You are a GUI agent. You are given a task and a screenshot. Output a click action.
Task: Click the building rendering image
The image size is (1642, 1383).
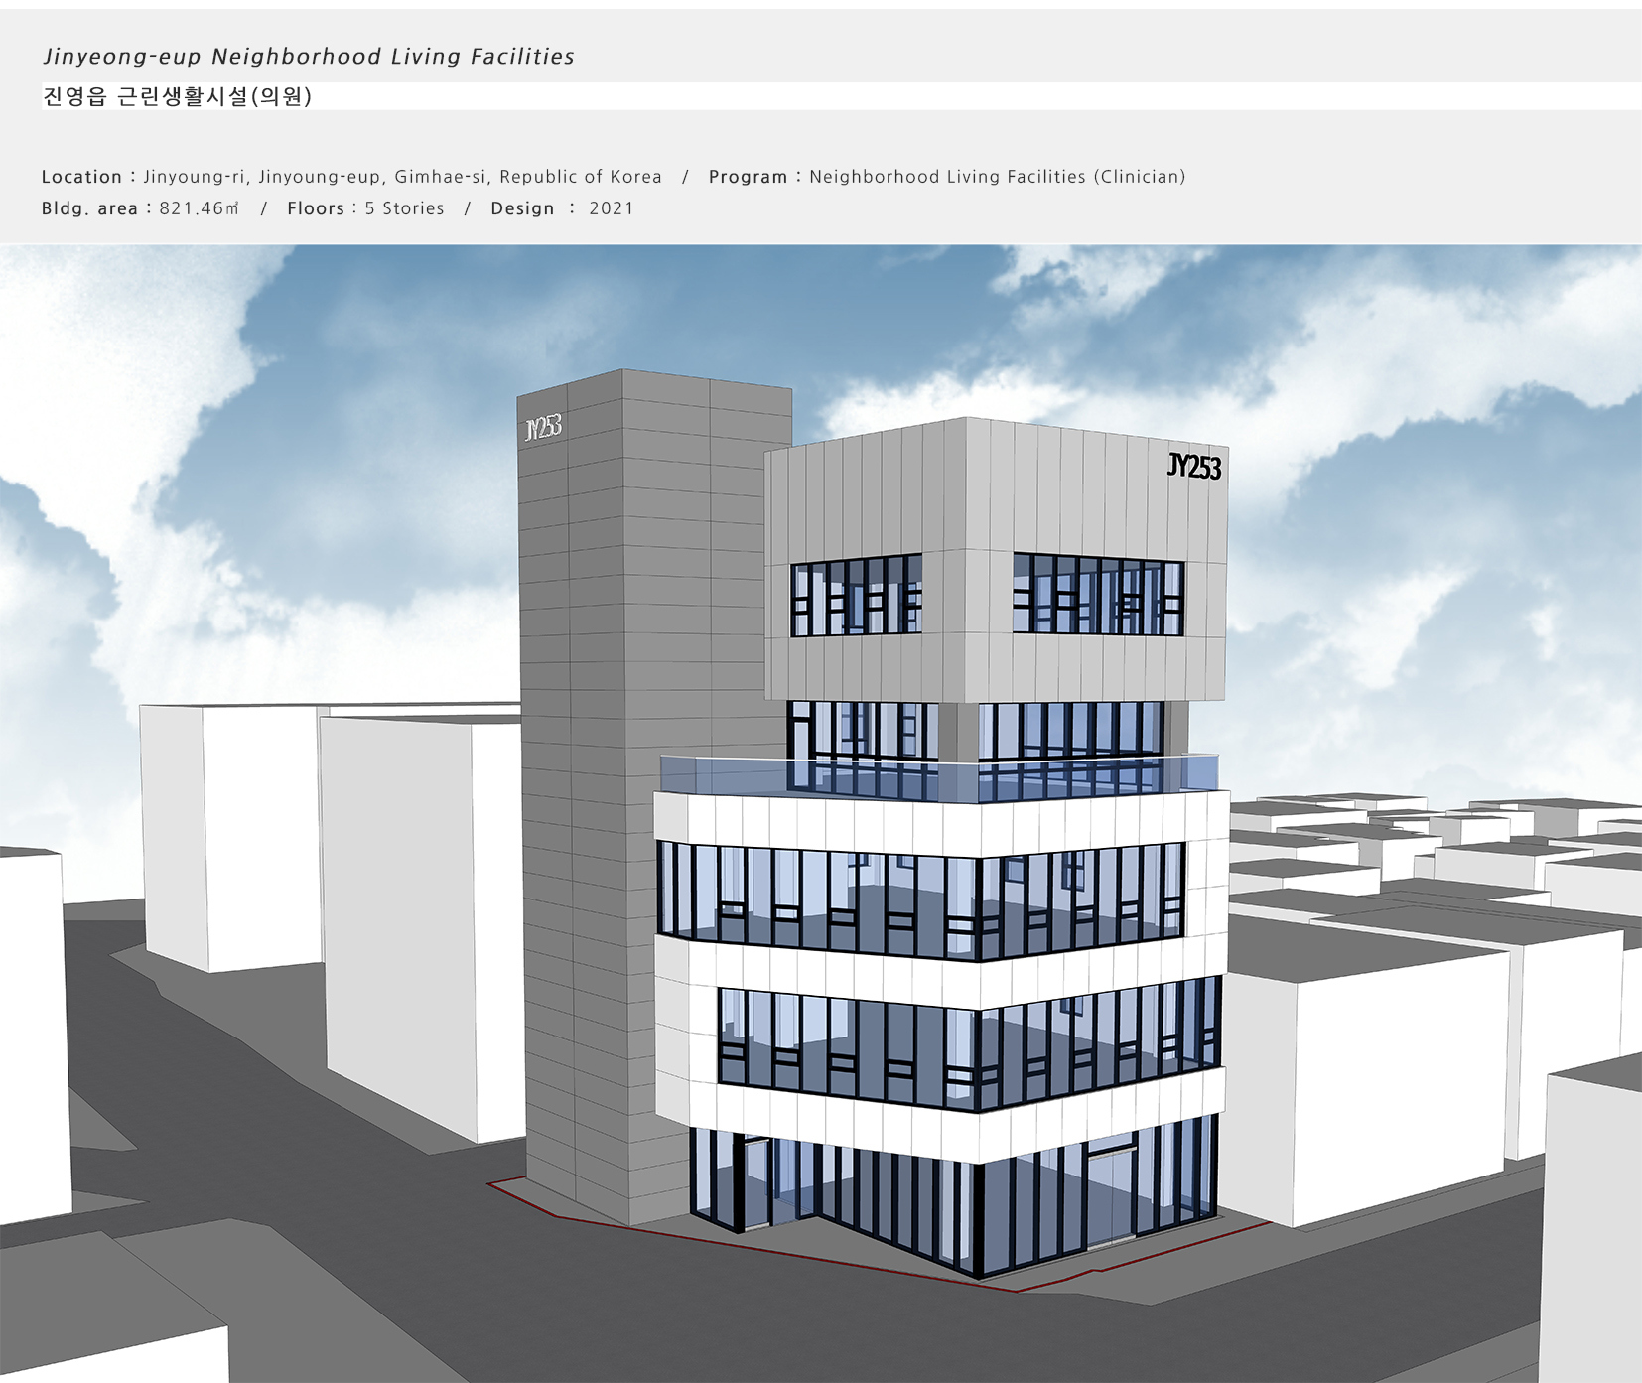[821, 813]
